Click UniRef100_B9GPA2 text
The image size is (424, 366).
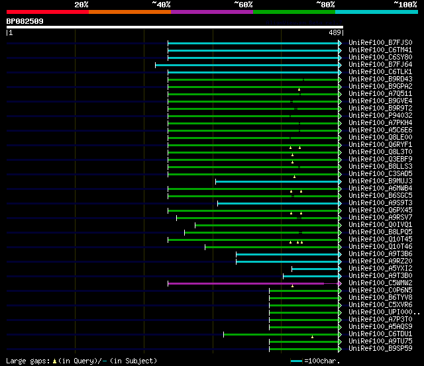click(380, 87)
